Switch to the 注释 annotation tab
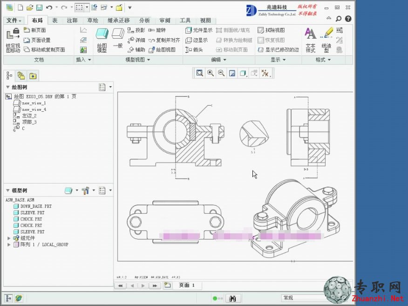The width and height of the screenshot is (408, 306). pos(72,20)
